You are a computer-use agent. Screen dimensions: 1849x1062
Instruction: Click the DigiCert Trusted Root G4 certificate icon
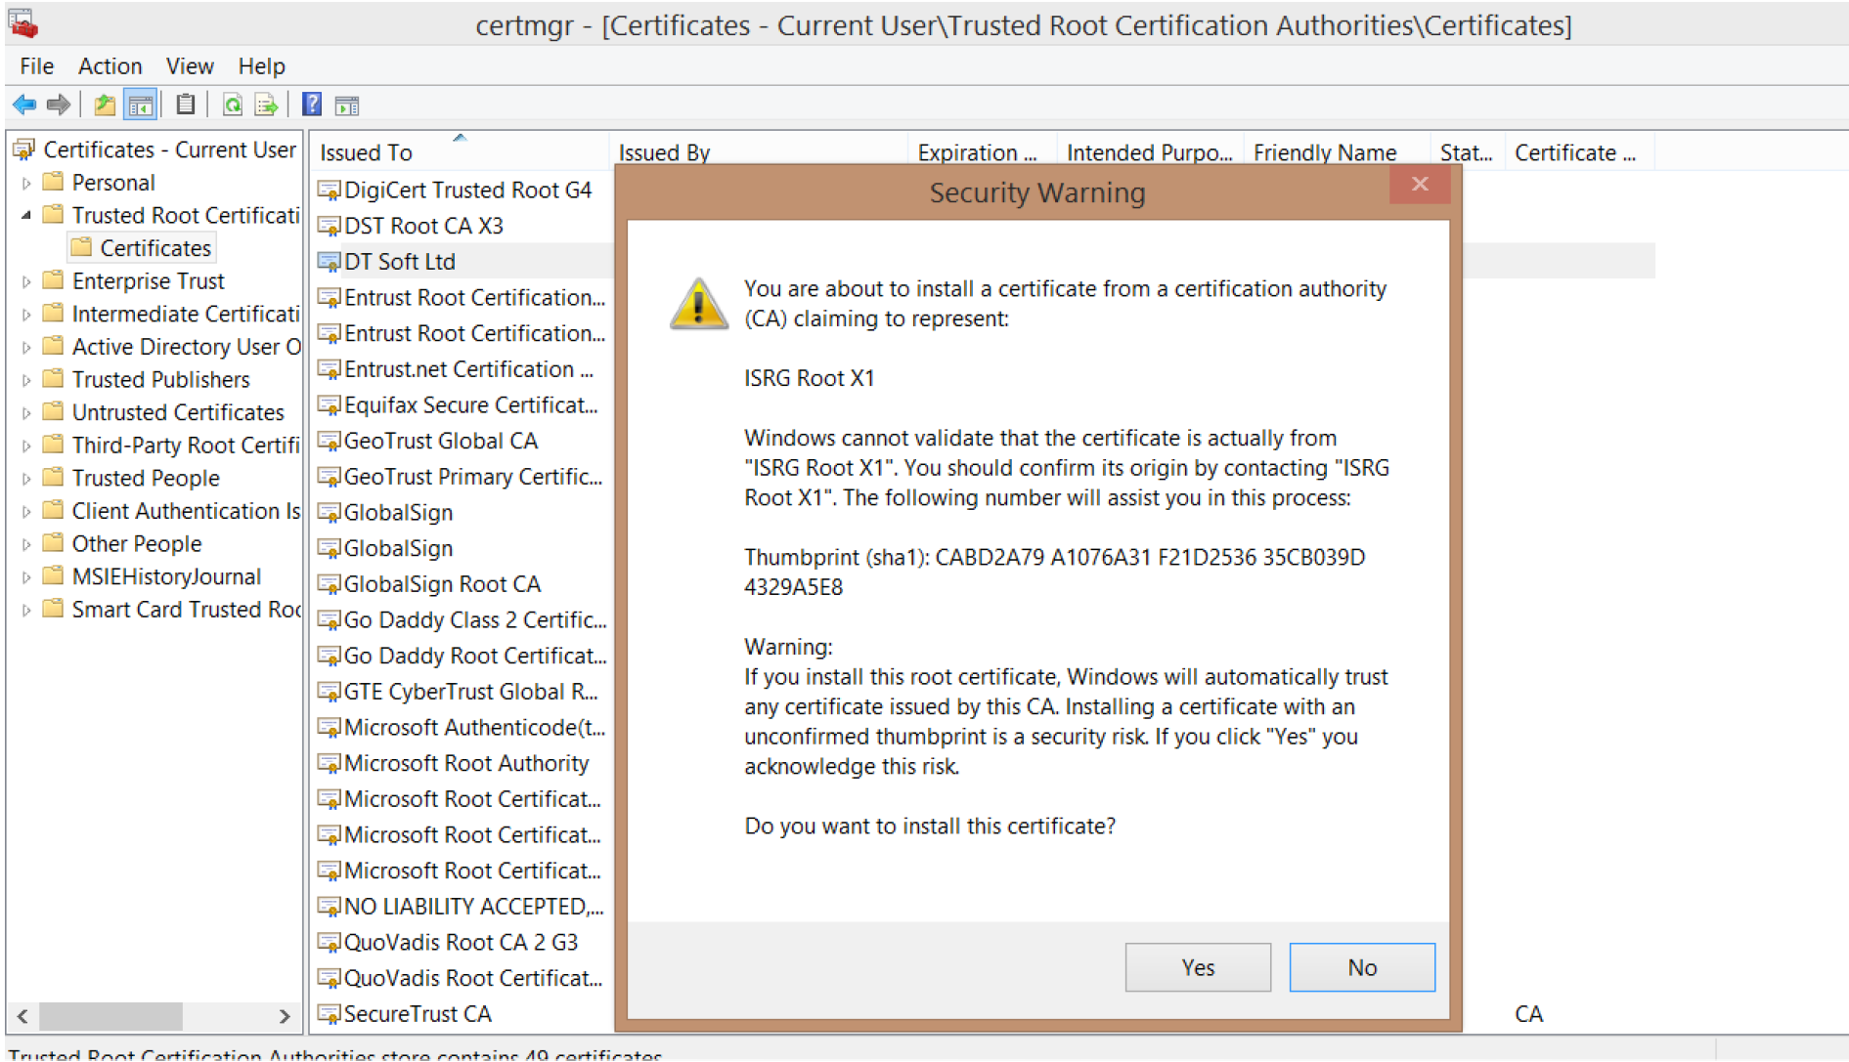tap(329, 191)
